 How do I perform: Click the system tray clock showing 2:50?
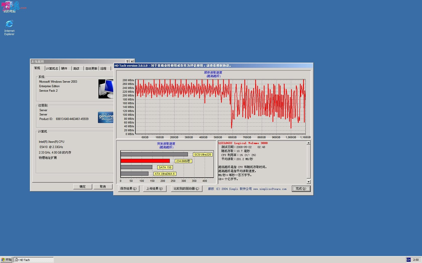coord(416,260)
